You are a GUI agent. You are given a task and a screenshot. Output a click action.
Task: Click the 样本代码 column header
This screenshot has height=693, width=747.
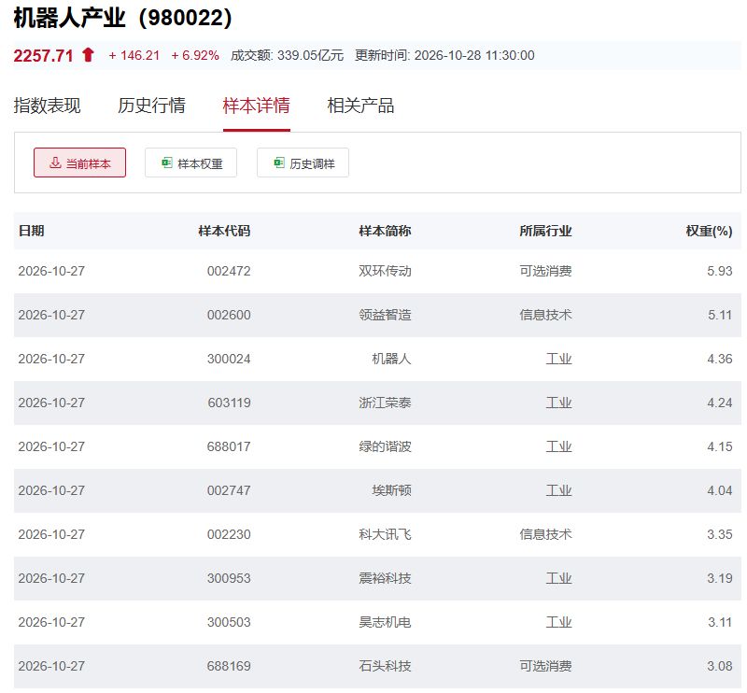224,231
